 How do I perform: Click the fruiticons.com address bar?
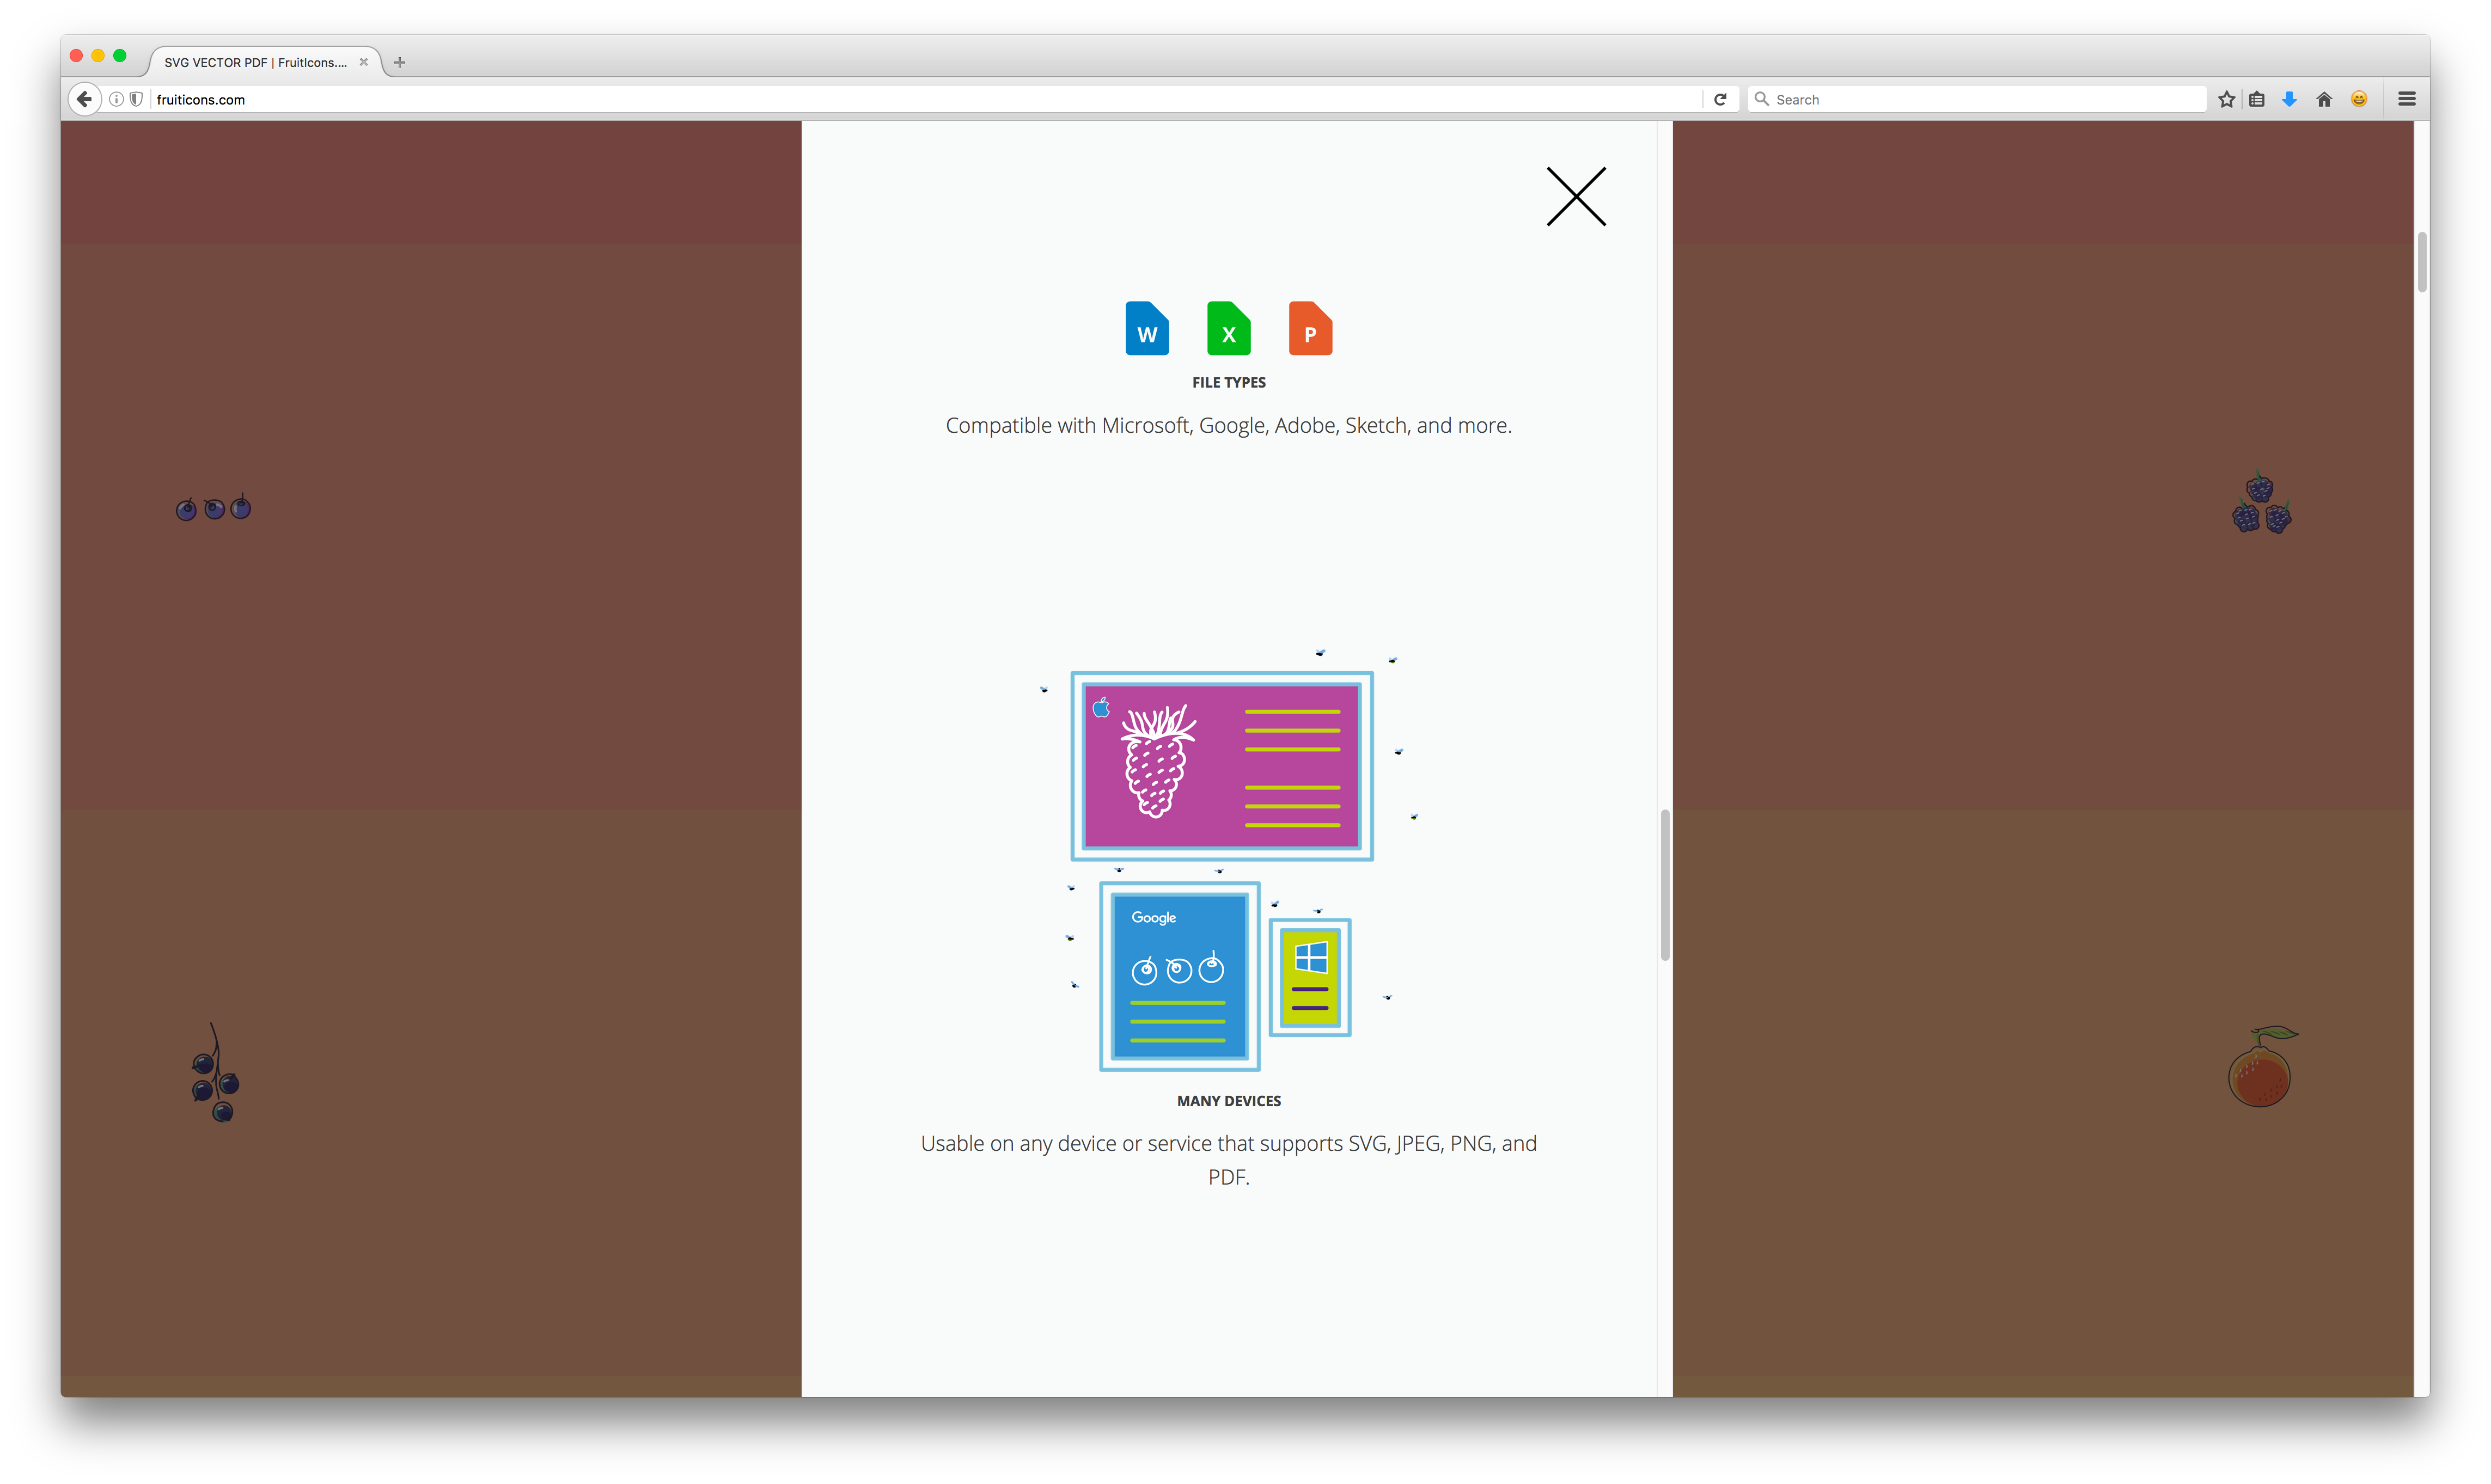click(900, 99)
